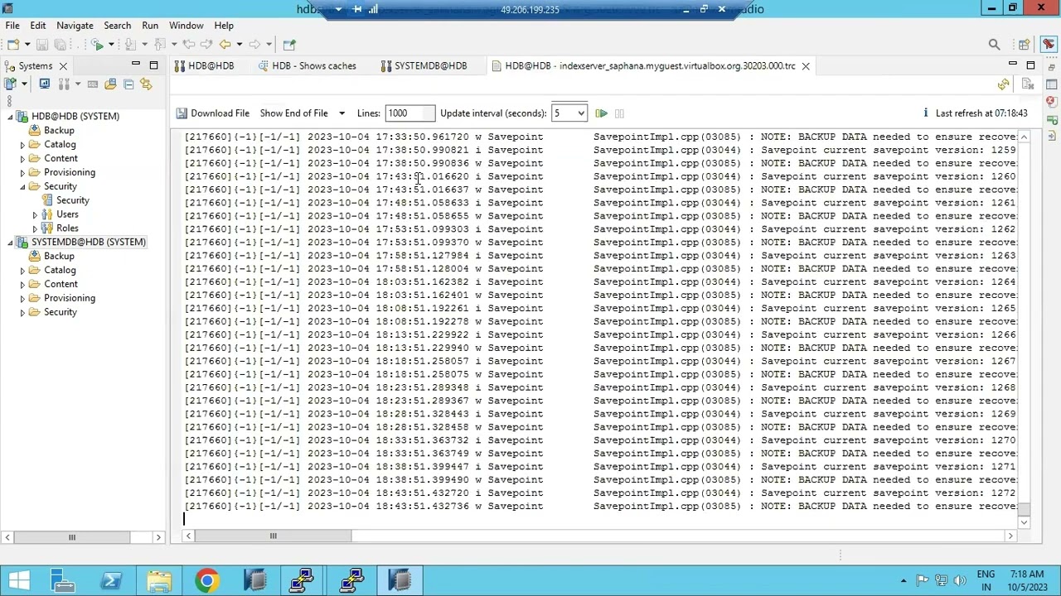Open Perspective icon at top right
Screen dimensions: 1061x596
[x=1025, y=44]
